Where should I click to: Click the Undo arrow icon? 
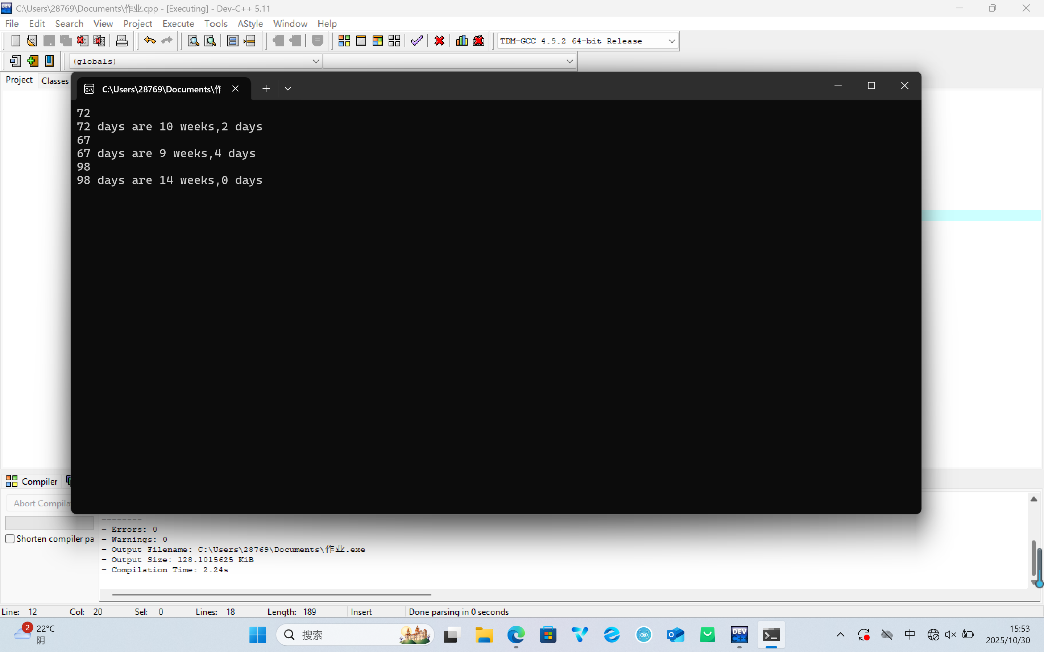(x=150, y=41)
